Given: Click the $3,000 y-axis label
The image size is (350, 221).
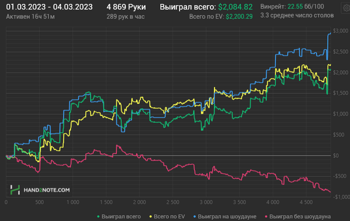Looking at the screenshot, I should pyautogui.click(x=340, y=31).
